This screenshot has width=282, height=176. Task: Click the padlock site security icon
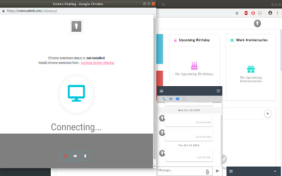tap(3, 11)
